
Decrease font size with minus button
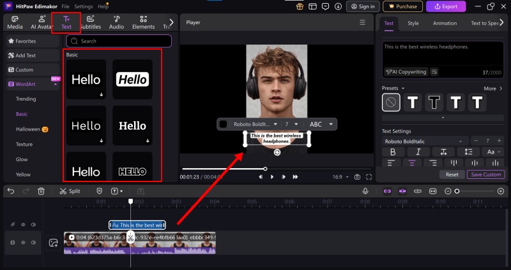[x=476, y=141]
